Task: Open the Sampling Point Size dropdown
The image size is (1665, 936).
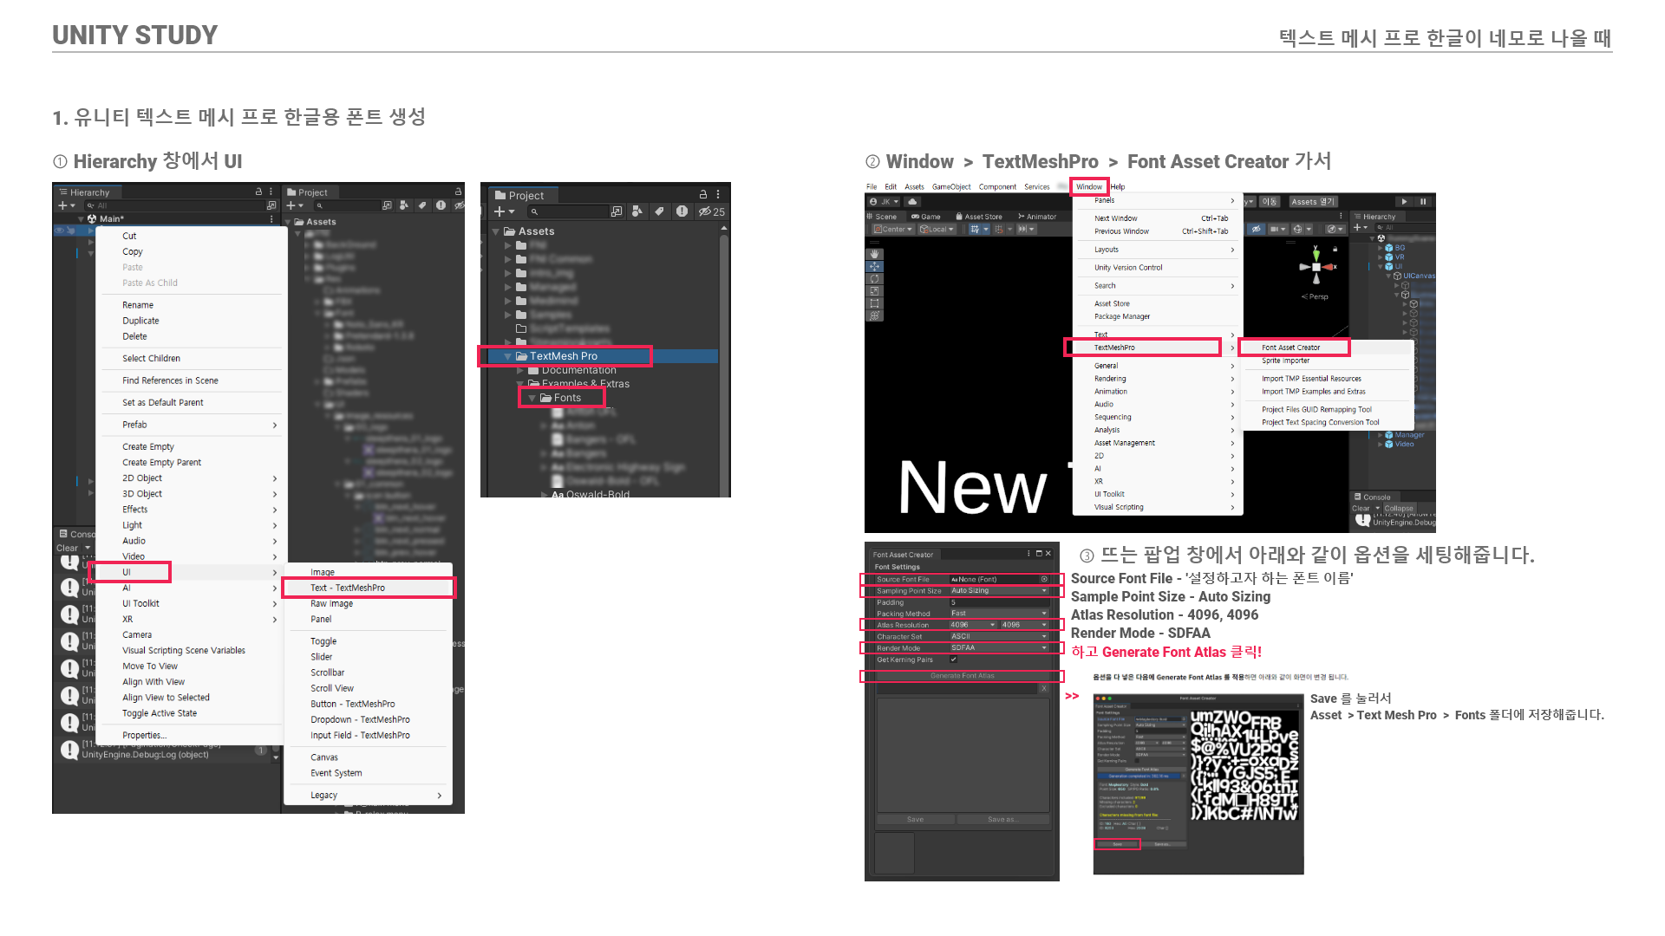Action: click(999, 590)
